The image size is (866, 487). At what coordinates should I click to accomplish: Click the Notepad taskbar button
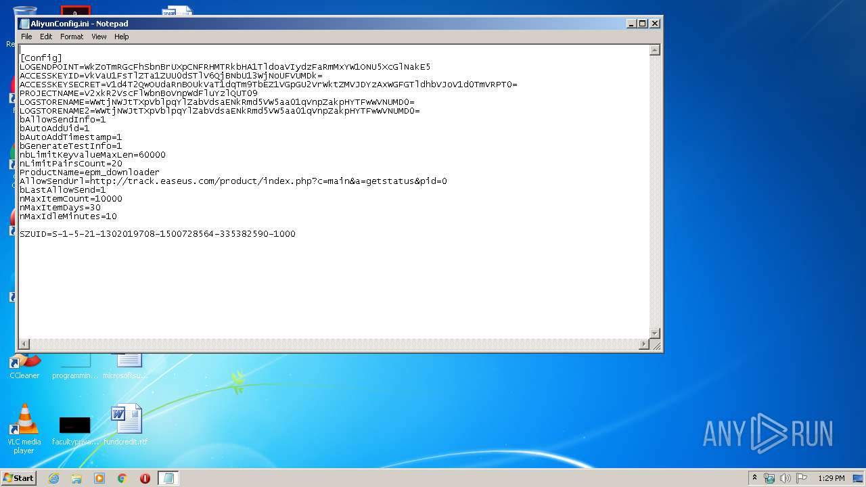click(x=168, y=478)
